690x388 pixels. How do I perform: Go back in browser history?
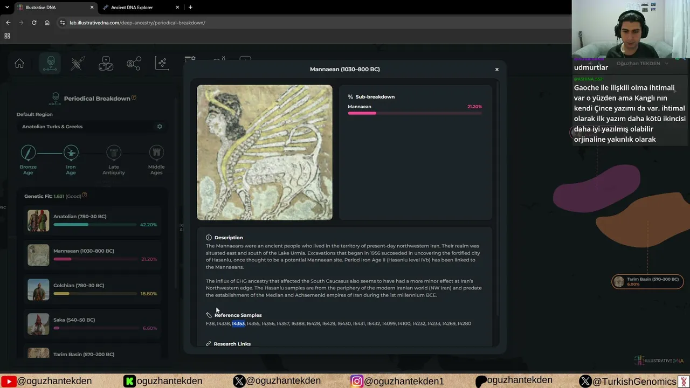click(x=8, y=23)
